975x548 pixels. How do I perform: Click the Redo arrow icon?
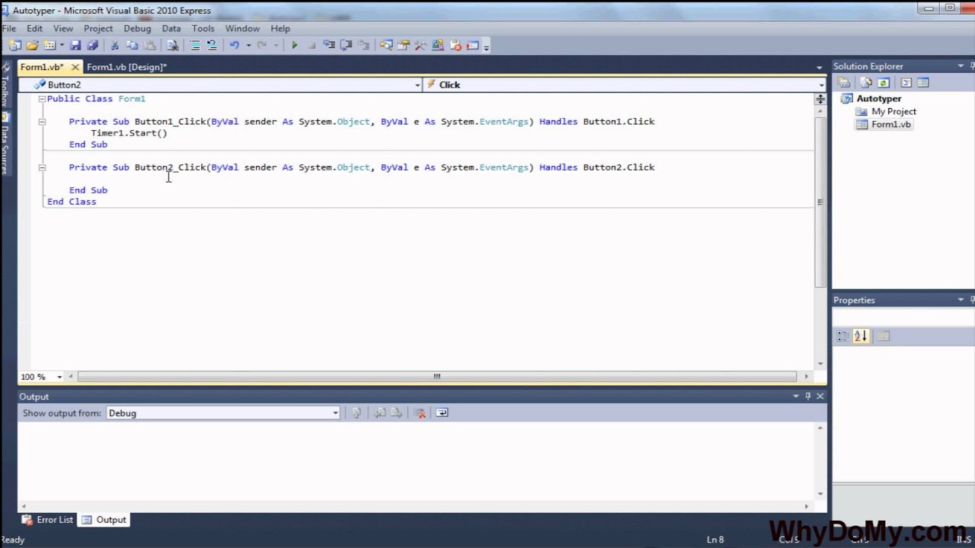click(262, 46)
